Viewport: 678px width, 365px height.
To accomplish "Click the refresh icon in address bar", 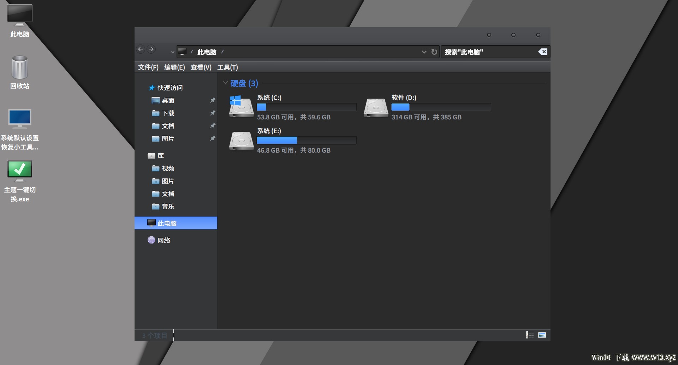I will [x=434, y=52].
